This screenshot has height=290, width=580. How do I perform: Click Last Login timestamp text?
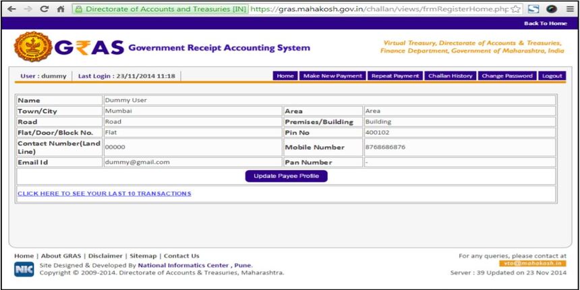(x=127, y=76)
